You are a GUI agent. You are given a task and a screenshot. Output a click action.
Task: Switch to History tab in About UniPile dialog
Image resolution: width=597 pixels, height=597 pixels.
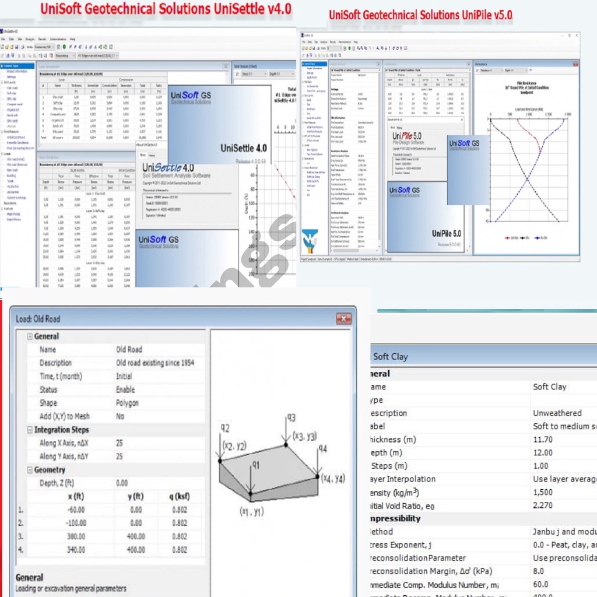click(400, 128)
